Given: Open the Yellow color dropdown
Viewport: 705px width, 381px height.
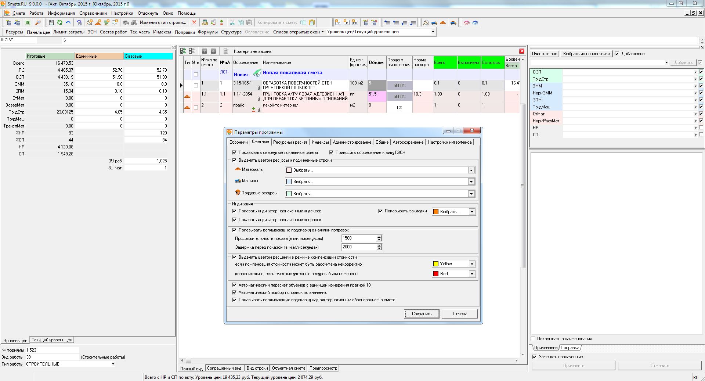Looking at the screenshot, I should pos(472,264).
